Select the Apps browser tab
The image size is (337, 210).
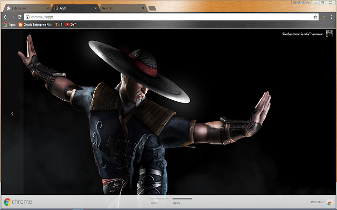click(x=75, y=8)
